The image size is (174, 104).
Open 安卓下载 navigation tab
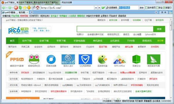[x=44, y=41]
